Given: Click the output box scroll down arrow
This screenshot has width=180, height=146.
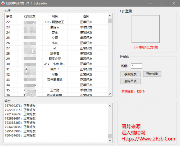Looking at the screenshot, I should coord(110,140).
